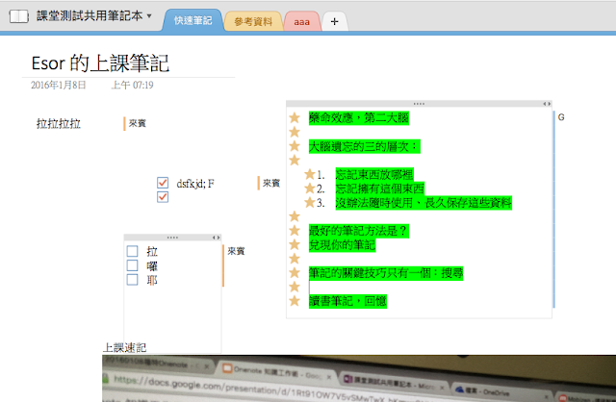
Task: Add a new section with the plus tab
Action: click(334, 21)
